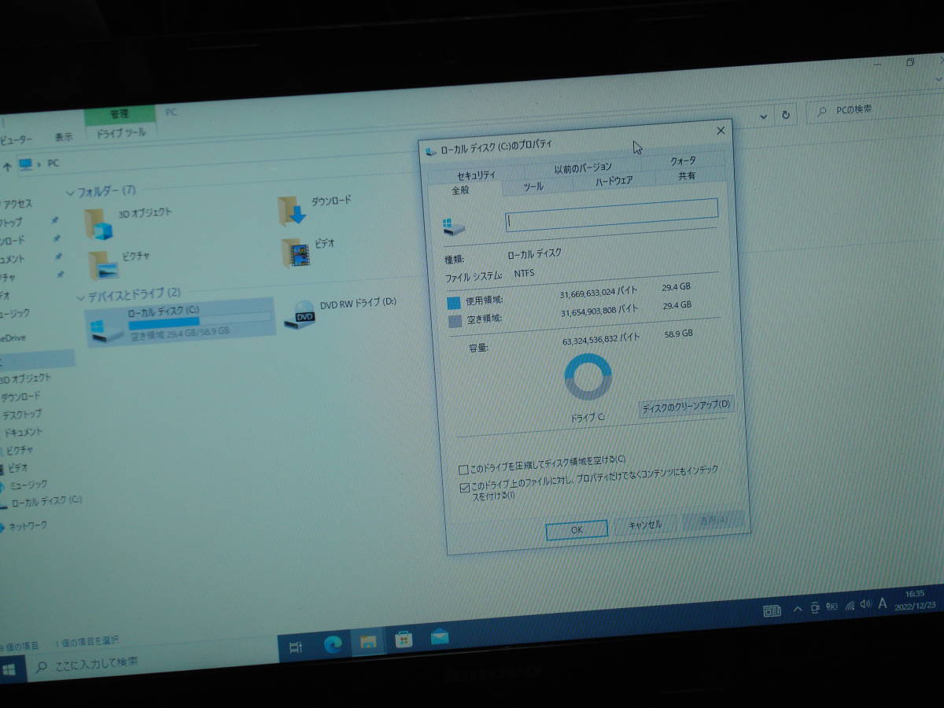Click the PCの検索 search box

[875, 110]
